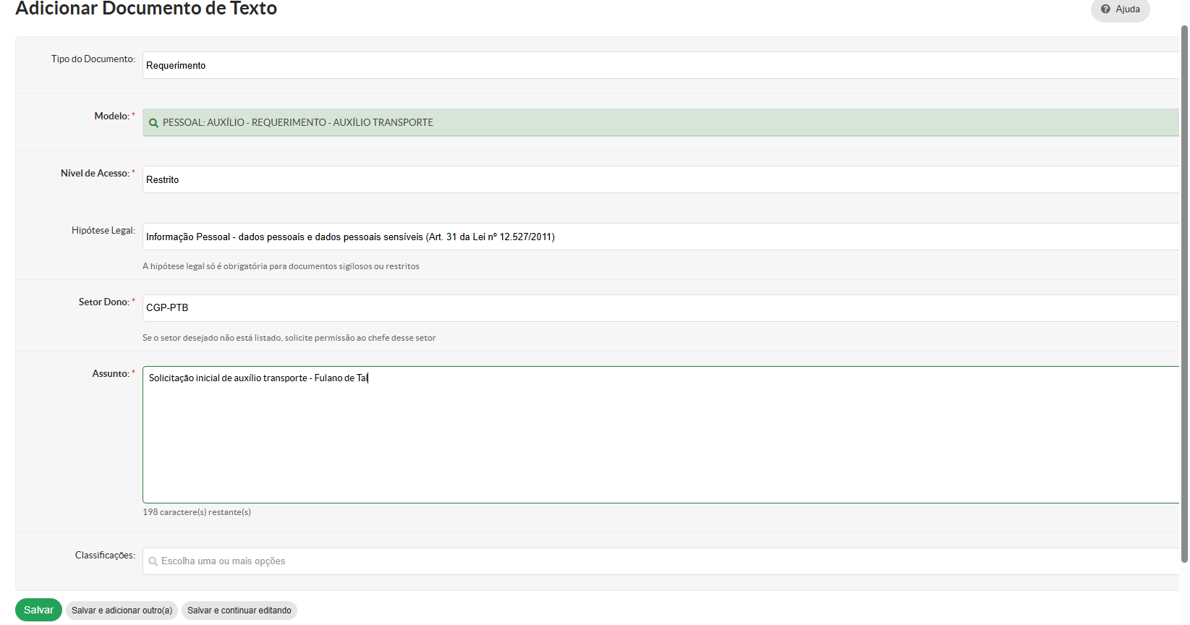
Task: Click the search icon in Classificações field
Action: pos(153,561)
